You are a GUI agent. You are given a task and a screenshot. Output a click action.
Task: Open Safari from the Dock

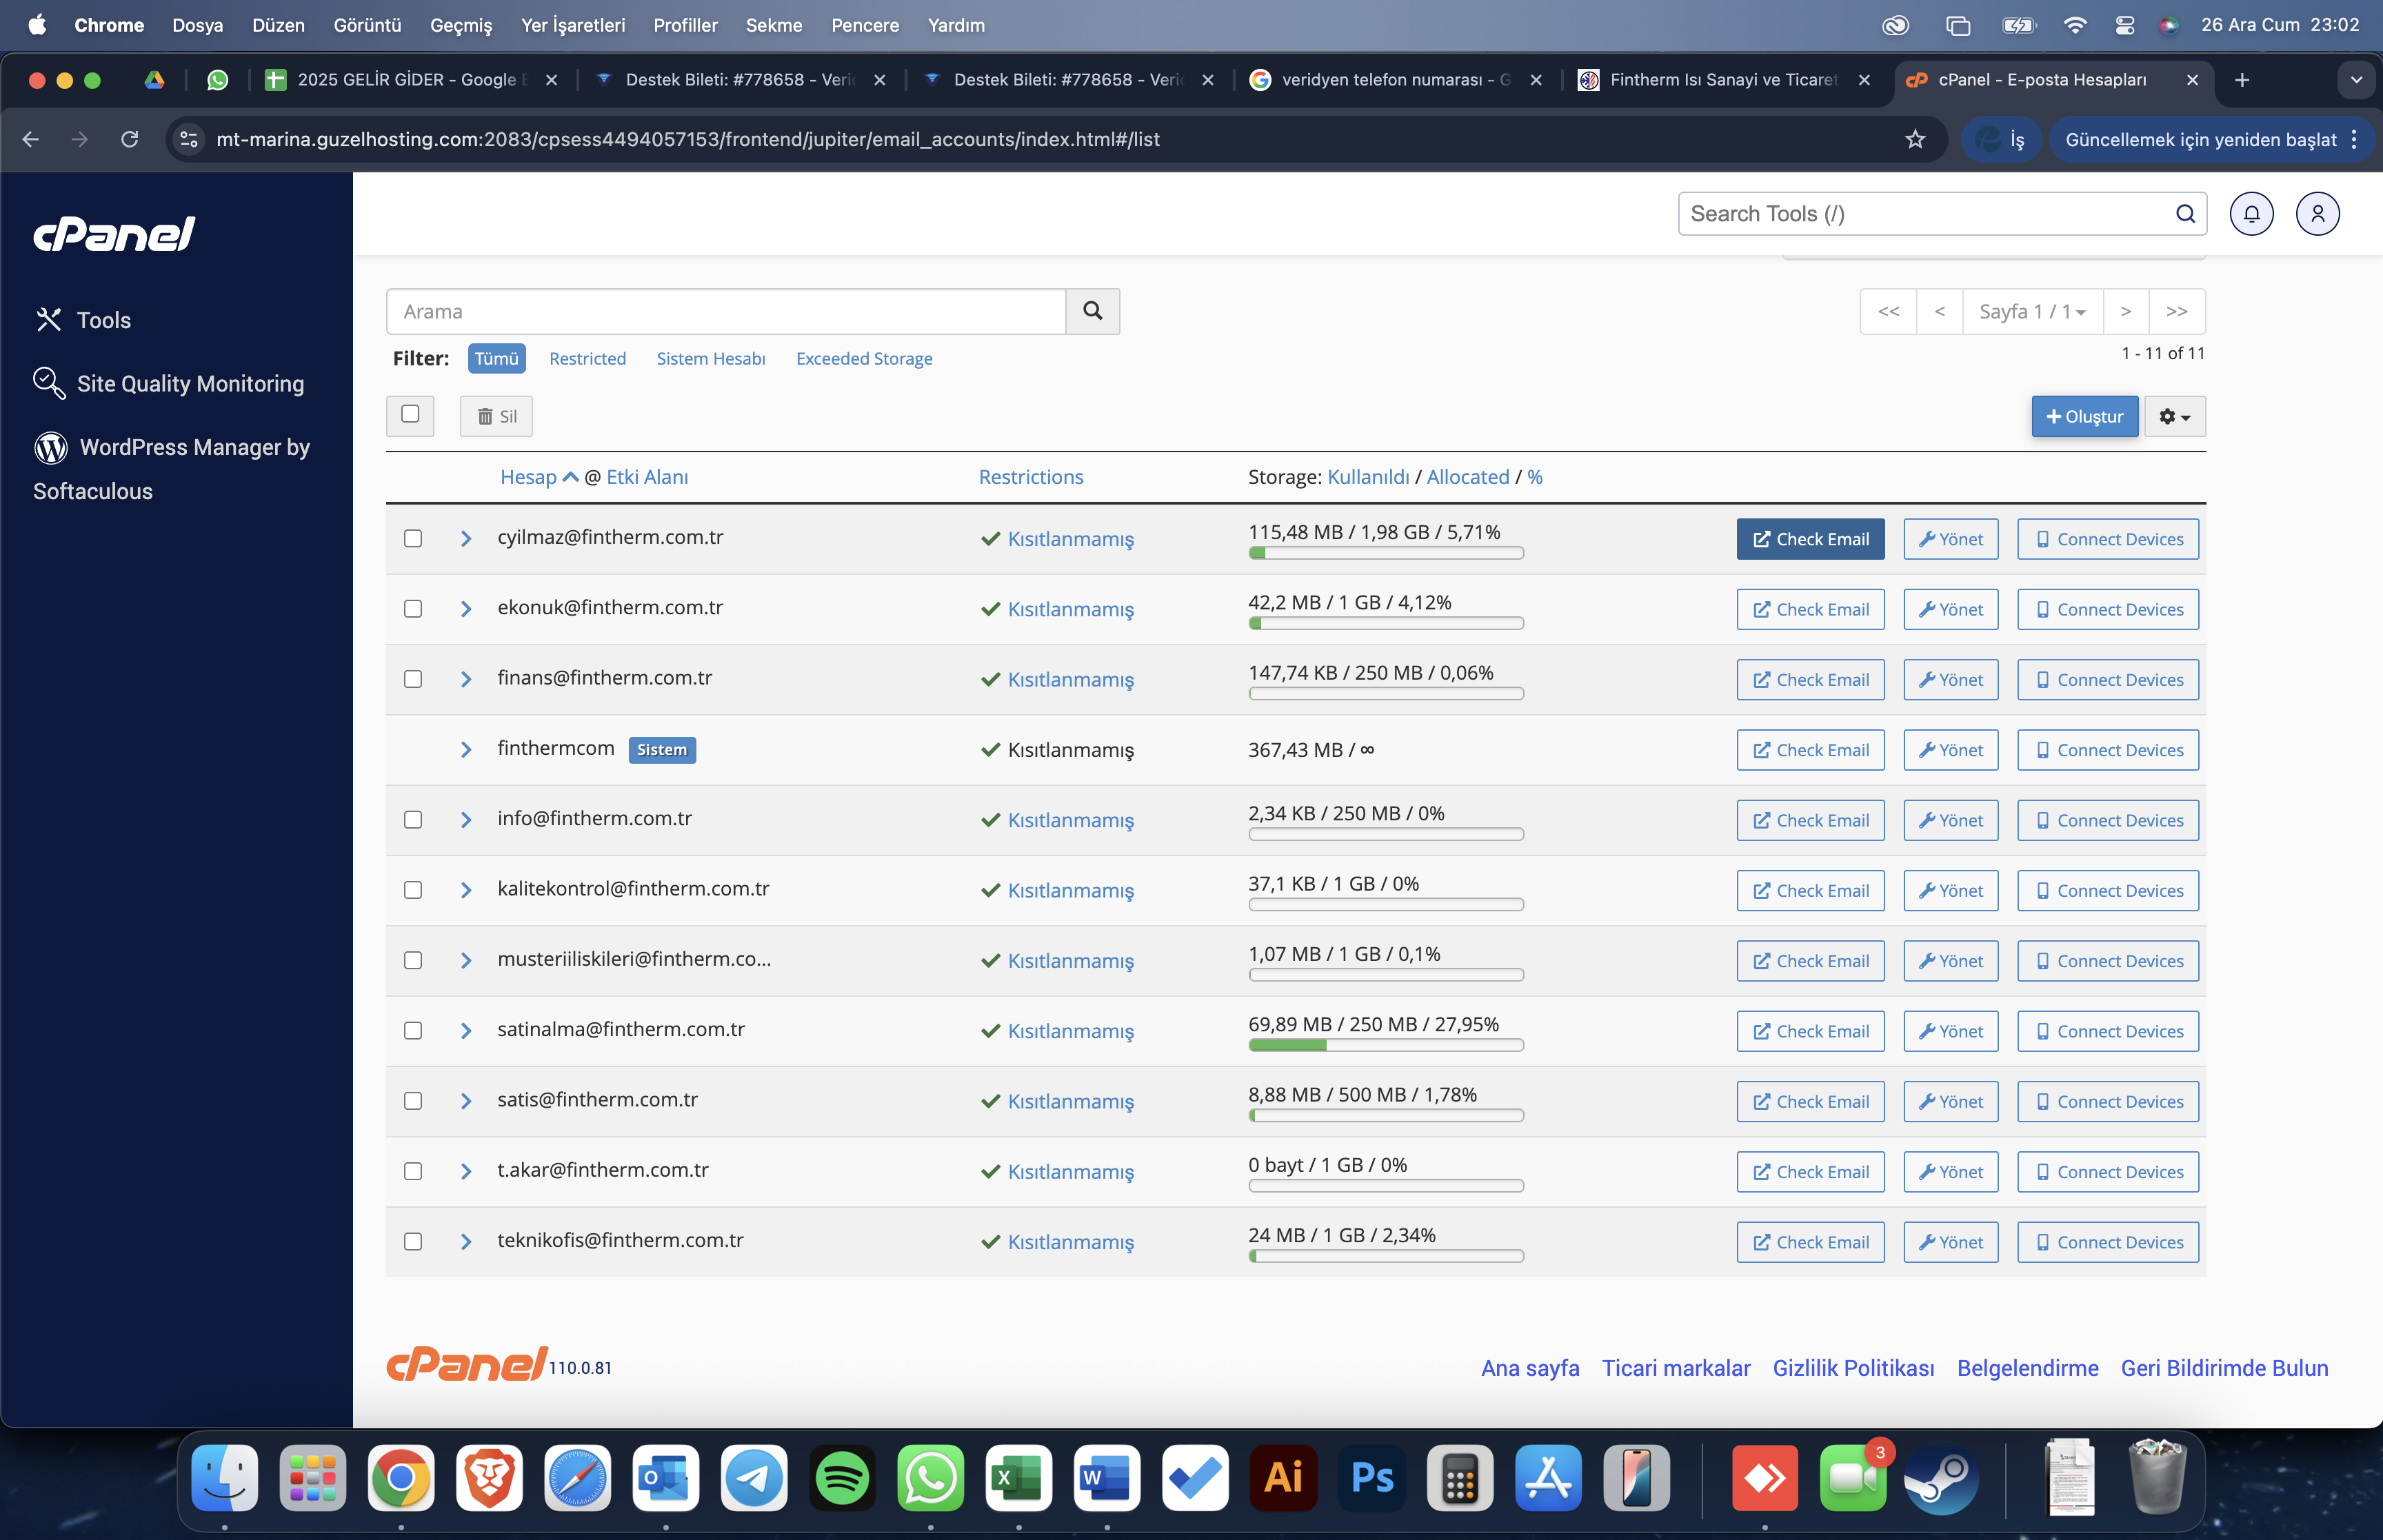pyautogui.click(x=577, y=1477)
